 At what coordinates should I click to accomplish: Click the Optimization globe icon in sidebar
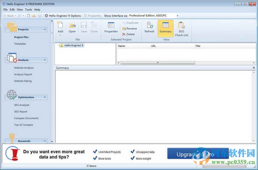pyautogui.click(x=12, y=95)
